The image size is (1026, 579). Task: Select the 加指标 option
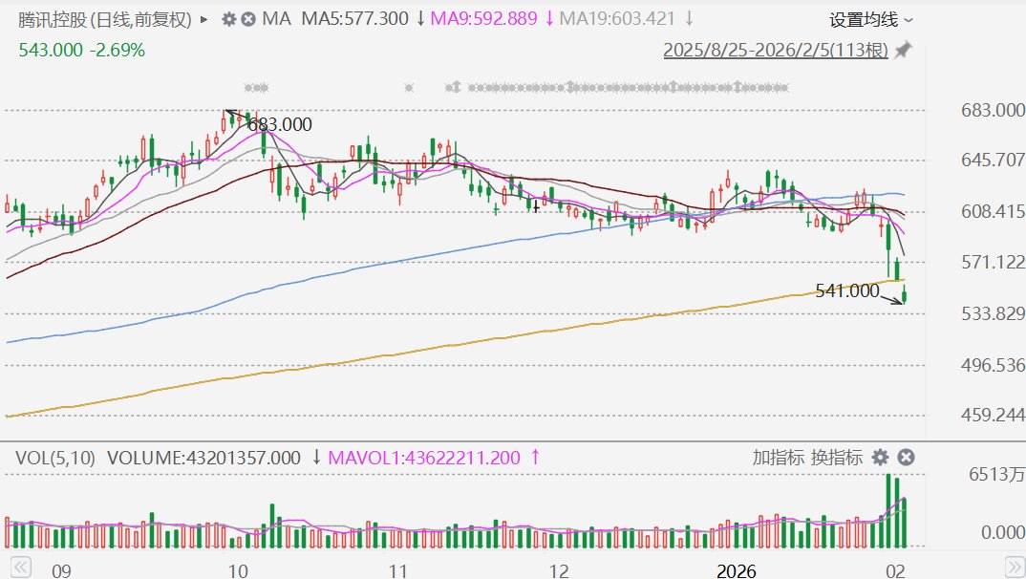coord(778,458)
